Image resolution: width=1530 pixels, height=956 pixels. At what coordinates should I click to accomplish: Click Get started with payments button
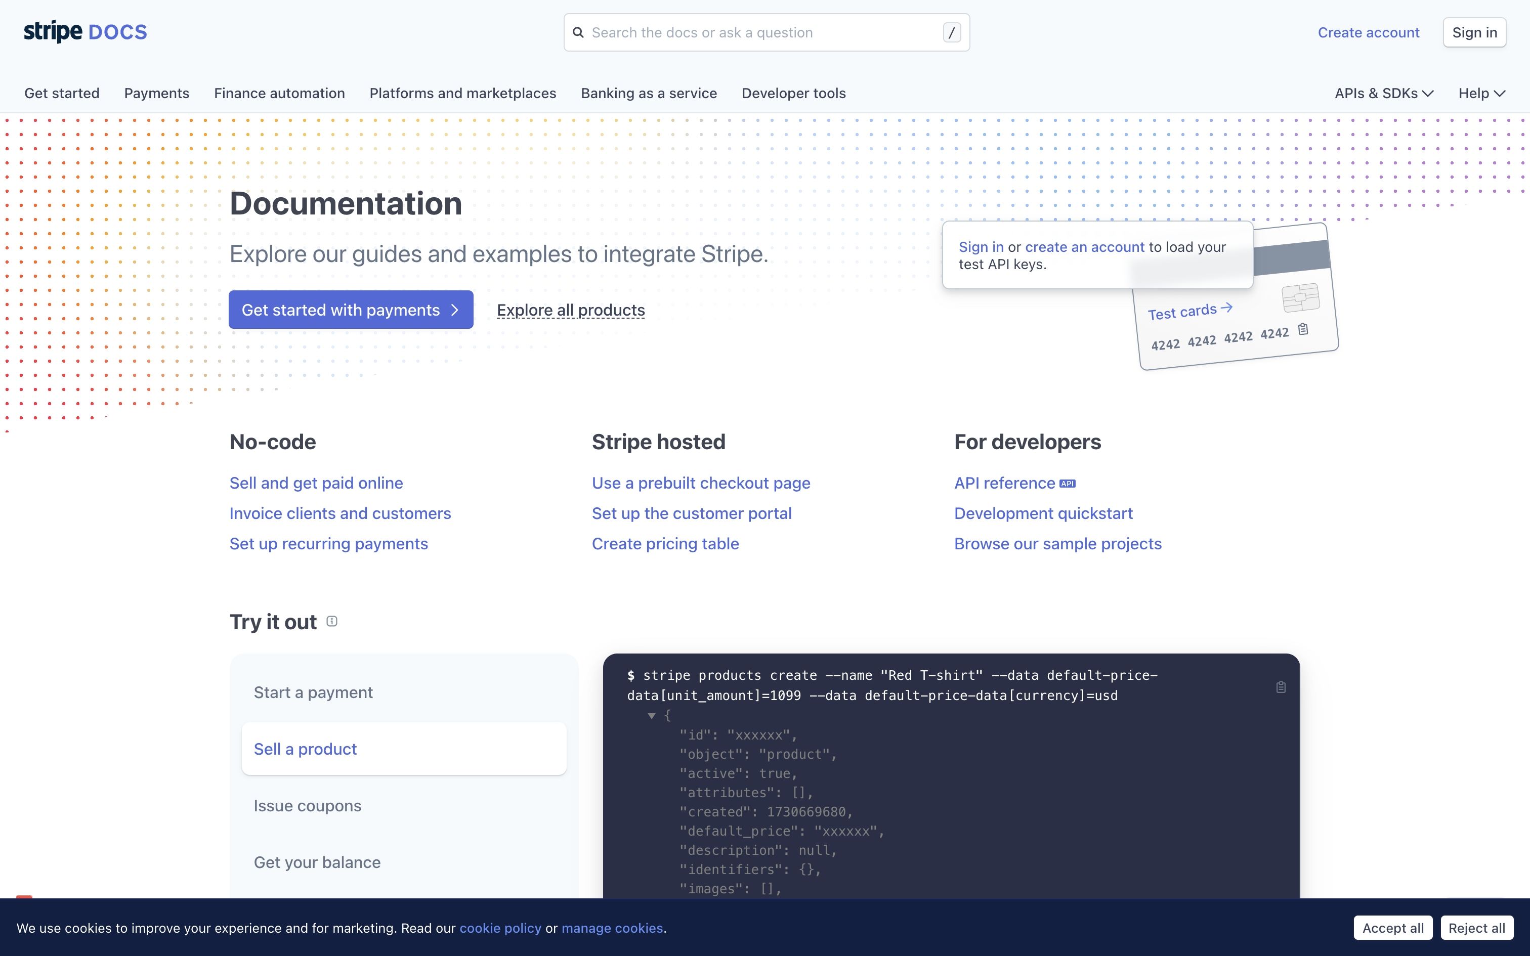point(351,309)
